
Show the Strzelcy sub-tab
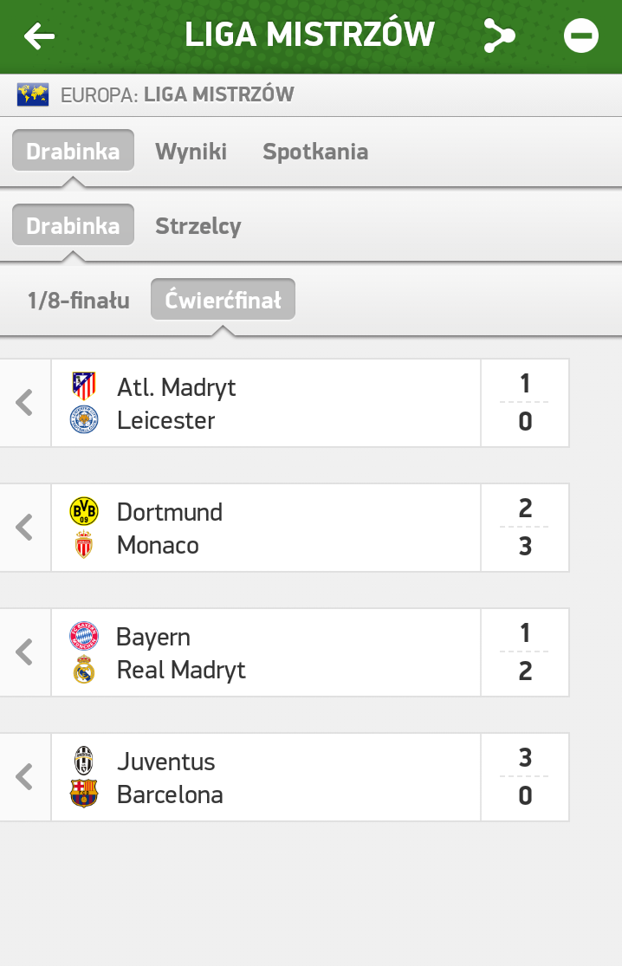(x=198, y=226)
